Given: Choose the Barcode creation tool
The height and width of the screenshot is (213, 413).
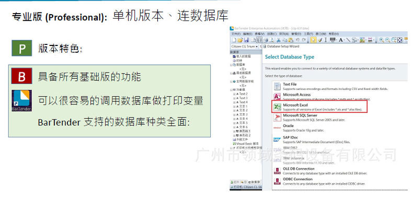Looking at the screenshot, I should tap(332, 40).
